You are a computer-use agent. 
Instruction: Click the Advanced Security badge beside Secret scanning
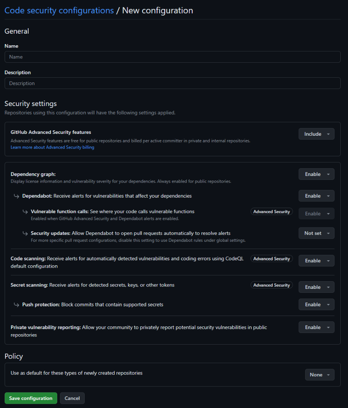click(271, 285)
